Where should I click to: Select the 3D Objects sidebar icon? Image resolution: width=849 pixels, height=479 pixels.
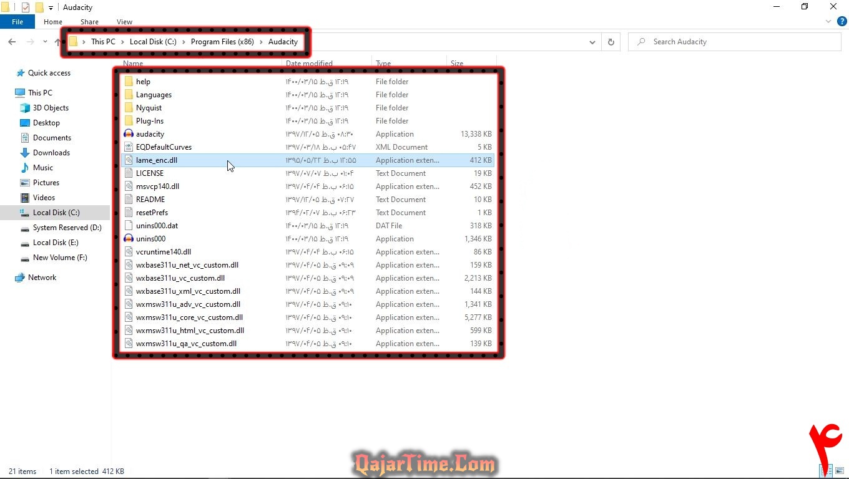tap(25, 108)
